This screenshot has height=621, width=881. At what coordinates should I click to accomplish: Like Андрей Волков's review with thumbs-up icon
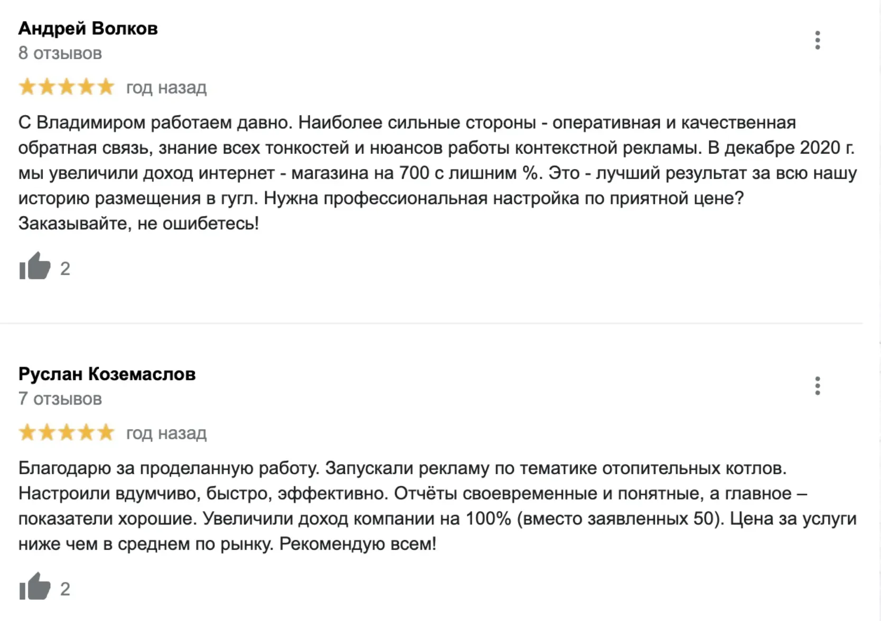tap(35, 266)
